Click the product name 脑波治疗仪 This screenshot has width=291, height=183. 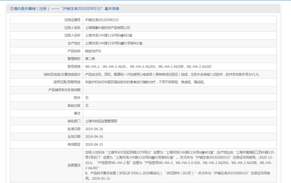point(93,51)
